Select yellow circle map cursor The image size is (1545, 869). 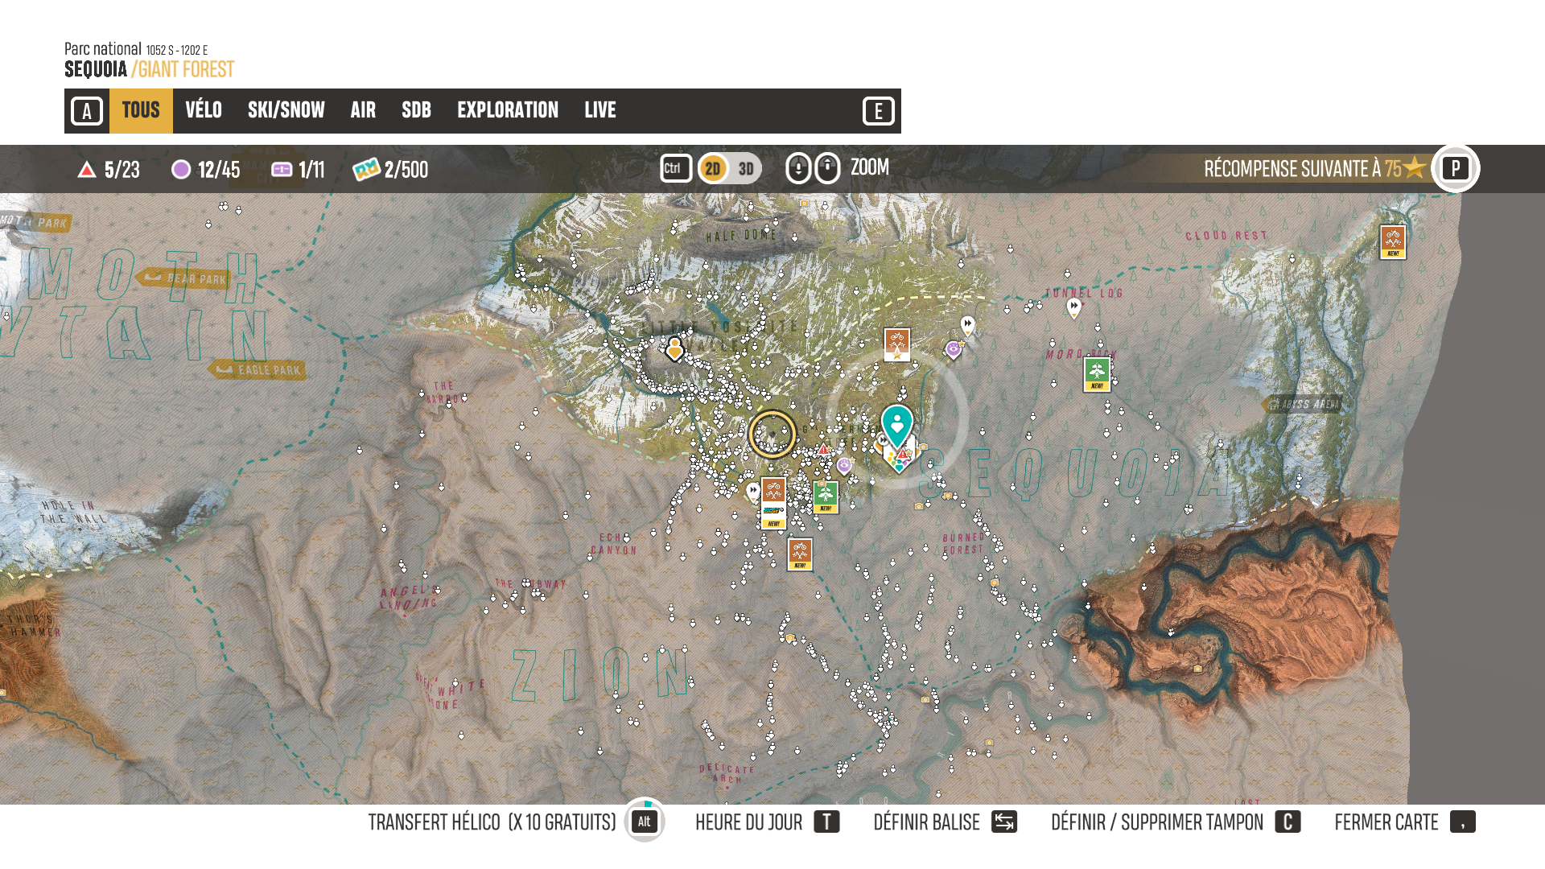(x=772, y=434)
